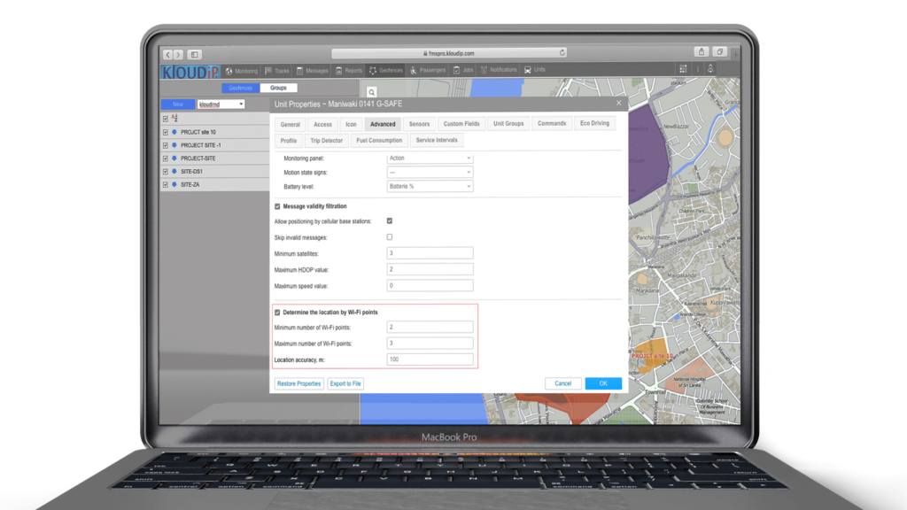This screenshot has width=907, height=510.
Task: Click the KloudIP logo
Action: (190, 72)
